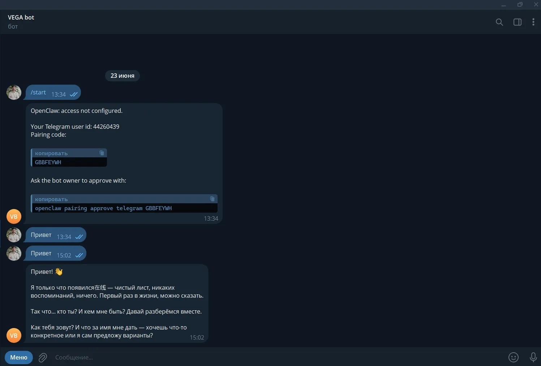Click the line 'Так что... кто ты?'
Screen dimensions: 541x366
116,311
